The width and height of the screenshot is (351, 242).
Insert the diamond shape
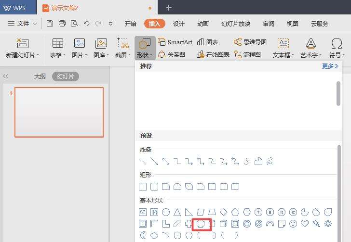point(224,212)
